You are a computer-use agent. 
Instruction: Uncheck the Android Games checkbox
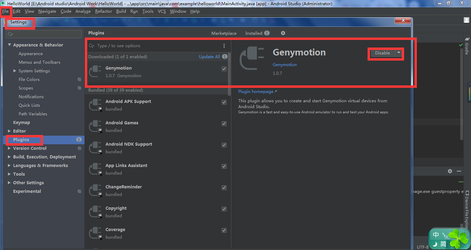[x=224, y=124]
